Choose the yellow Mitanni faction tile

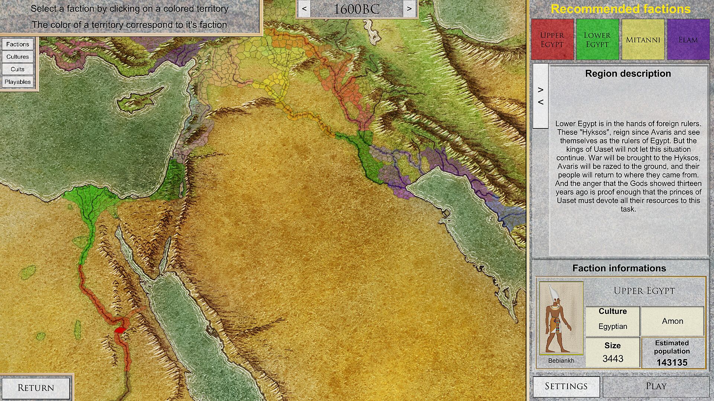643,40
